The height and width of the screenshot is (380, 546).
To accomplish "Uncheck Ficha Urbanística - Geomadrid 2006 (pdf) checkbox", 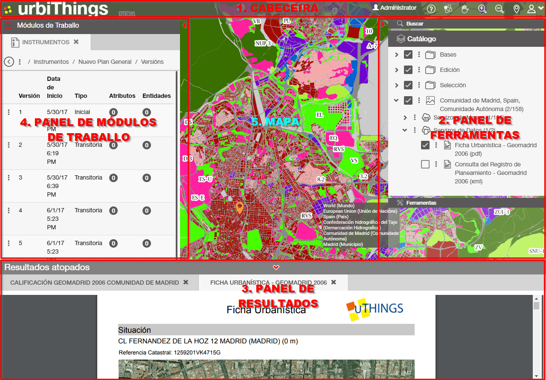I will tap(425, 145).
